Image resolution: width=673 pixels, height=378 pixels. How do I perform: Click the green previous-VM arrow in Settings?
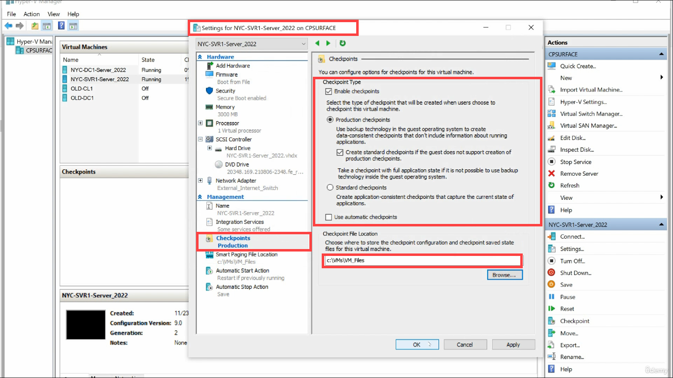(x=317, y=43)
